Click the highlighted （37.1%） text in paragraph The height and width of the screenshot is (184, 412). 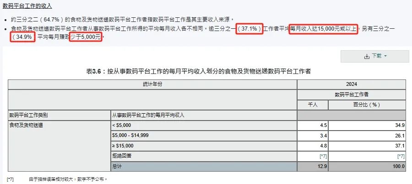(249, 29)
